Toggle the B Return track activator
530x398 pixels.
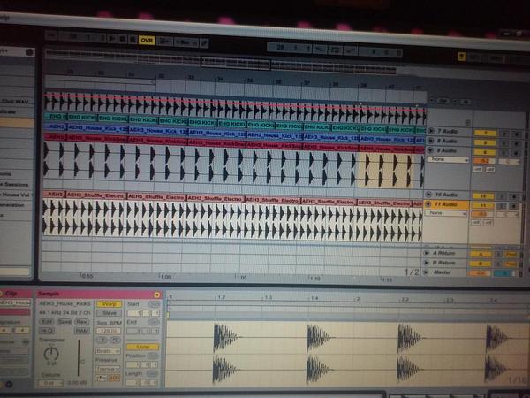pyautogui.click(x=481, y=264)
